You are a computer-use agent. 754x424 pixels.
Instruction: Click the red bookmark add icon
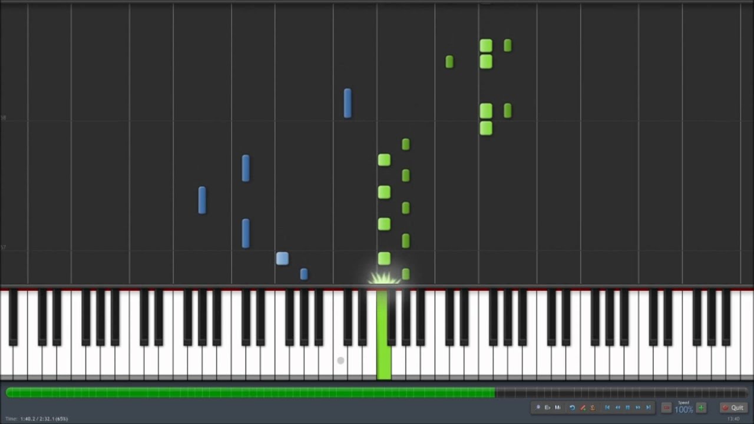point(583,408)
